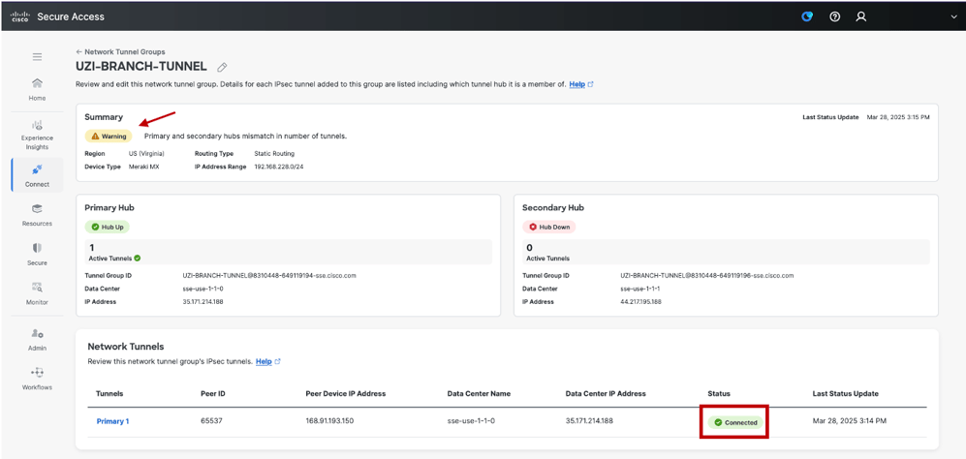
Task: Select 35.171.214.188 in tunnels table row
Action: click(x=588, y=421)
